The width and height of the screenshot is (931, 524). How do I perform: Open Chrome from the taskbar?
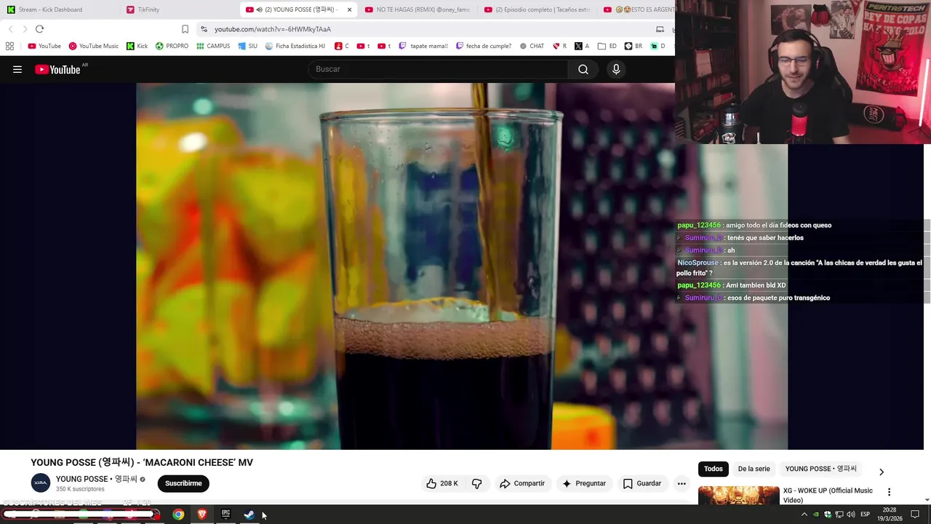click(178, 515)
